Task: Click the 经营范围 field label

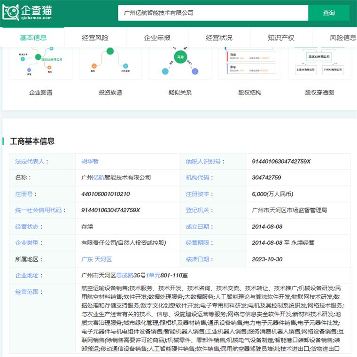Action: (x=27, y=292)
